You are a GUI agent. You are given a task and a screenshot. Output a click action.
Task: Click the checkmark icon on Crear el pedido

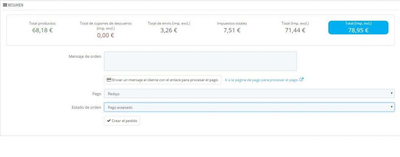pos(109,121)
